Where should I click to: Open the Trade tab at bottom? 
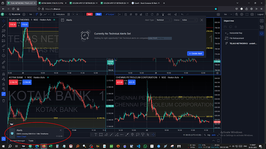pyautogui.click(x=31, y=141)
